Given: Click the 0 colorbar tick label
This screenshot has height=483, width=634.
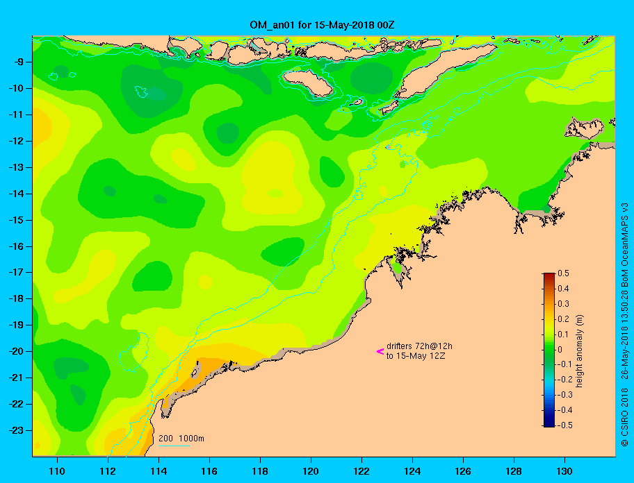Looking at the screenshot, I should click(560, 350).
